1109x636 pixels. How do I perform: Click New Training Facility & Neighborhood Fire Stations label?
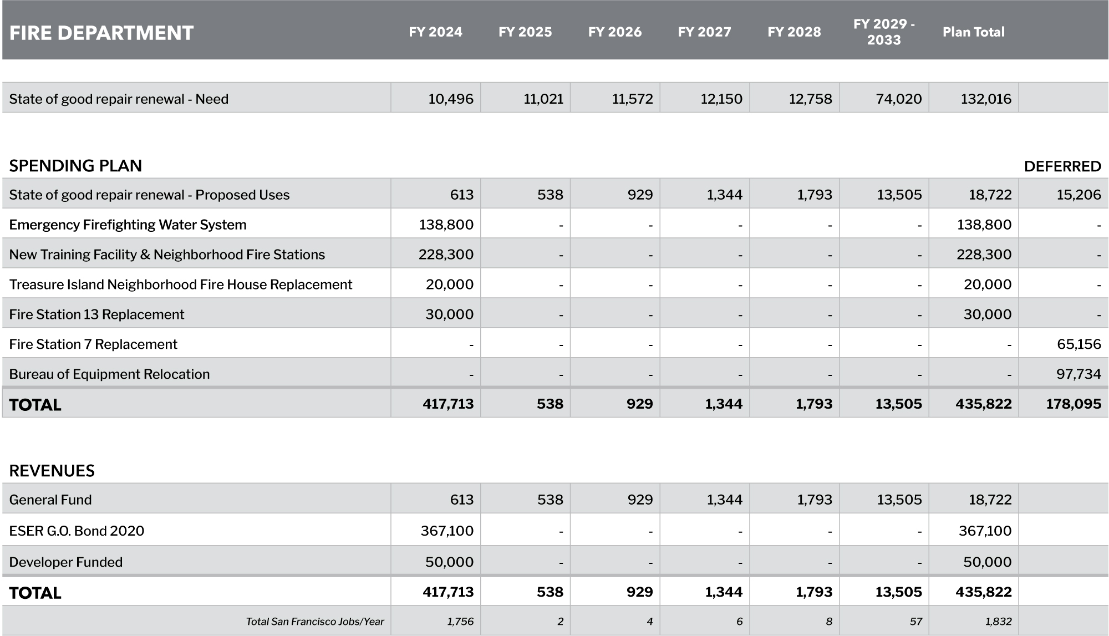[167, 255]
